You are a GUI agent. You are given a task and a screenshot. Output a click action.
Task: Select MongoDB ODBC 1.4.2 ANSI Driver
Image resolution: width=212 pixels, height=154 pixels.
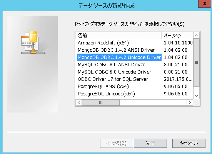tap(116, 50)
